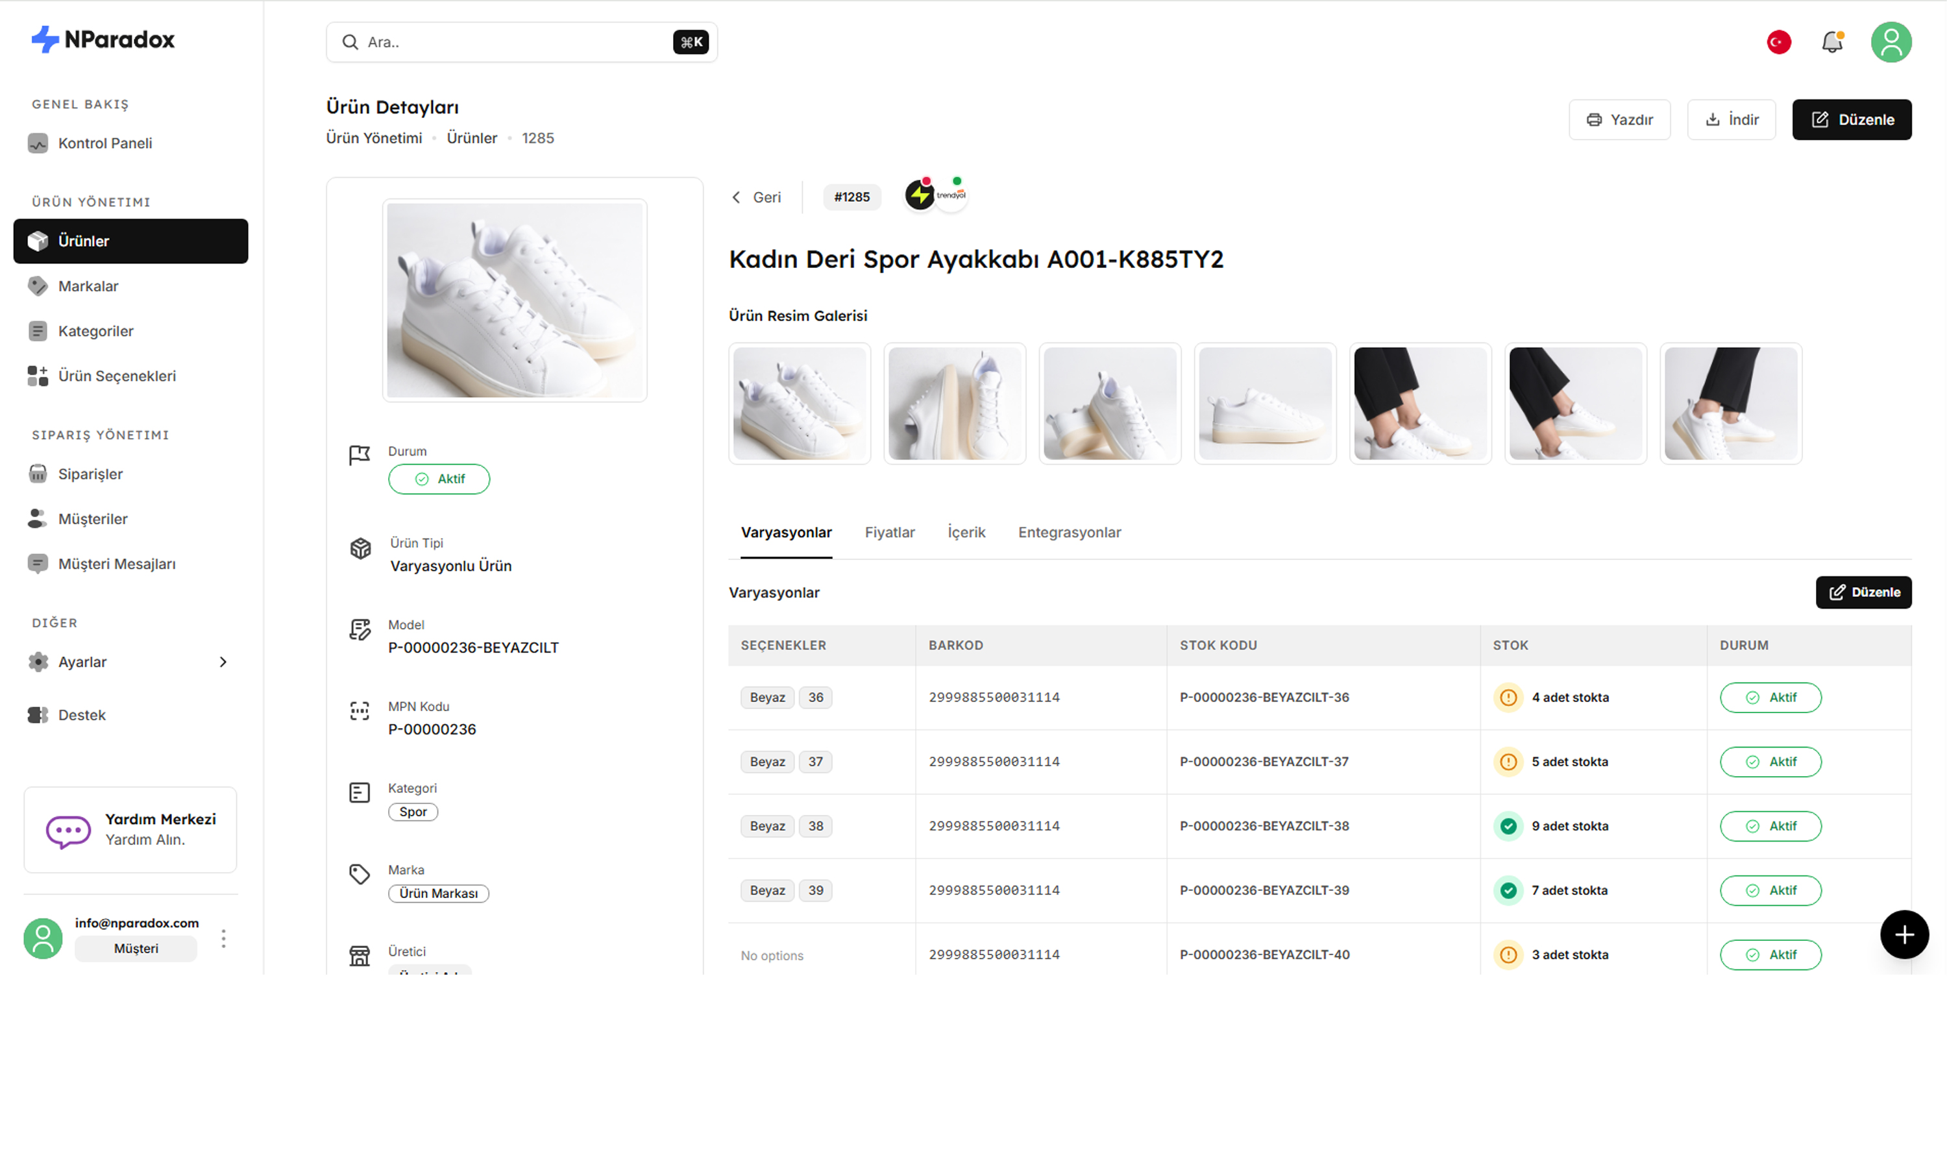Toggle Aktif status for Beyaz 38 variation
Viewport: 1947px width, 1168px height.
(1770, 825)
